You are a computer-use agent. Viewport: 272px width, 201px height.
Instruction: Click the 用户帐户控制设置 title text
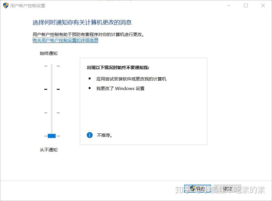click(28, 6)
